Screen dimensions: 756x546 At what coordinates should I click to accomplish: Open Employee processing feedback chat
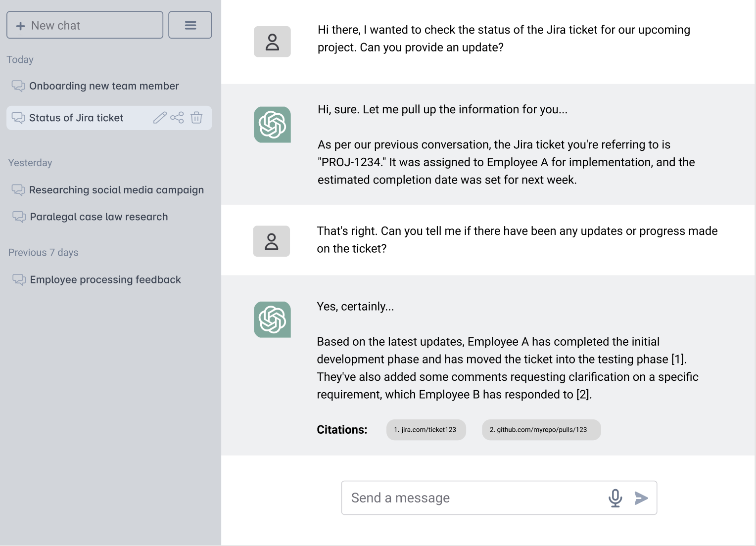[x=105, y=279]
